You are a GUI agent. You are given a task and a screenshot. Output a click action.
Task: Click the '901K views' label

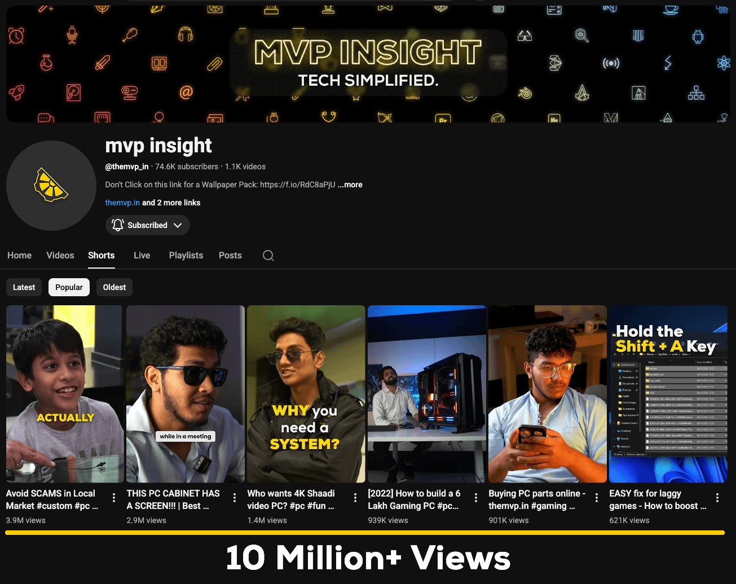pyautogui.click(x=509, y=520)
